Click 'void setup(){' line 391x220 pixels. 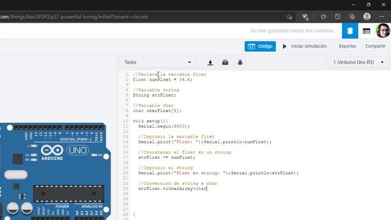tap(150, 121)
